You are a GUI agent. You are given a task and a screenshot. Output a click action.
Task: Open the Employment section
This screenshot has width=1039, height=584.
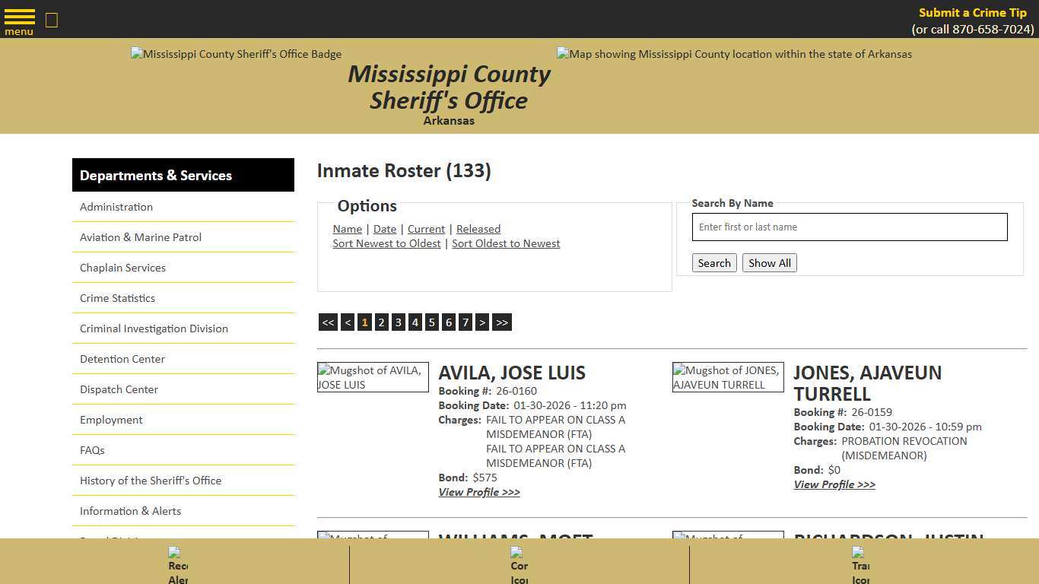111,420
